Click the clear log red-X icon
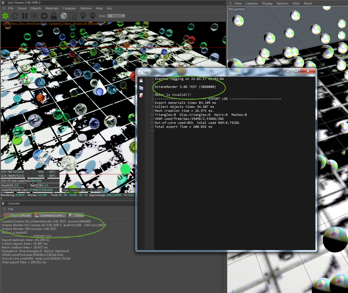This screenshot has height=293, width=348. pyautogui.click(x=141, y=96)
